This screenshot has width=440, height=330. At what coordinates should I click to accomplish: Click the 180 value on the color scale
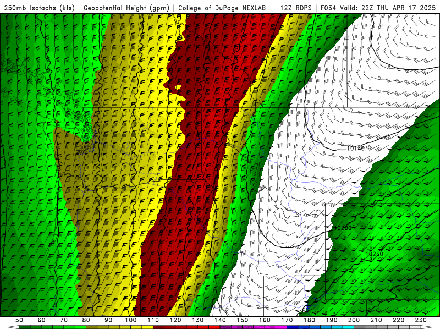[x=310, y=320]
